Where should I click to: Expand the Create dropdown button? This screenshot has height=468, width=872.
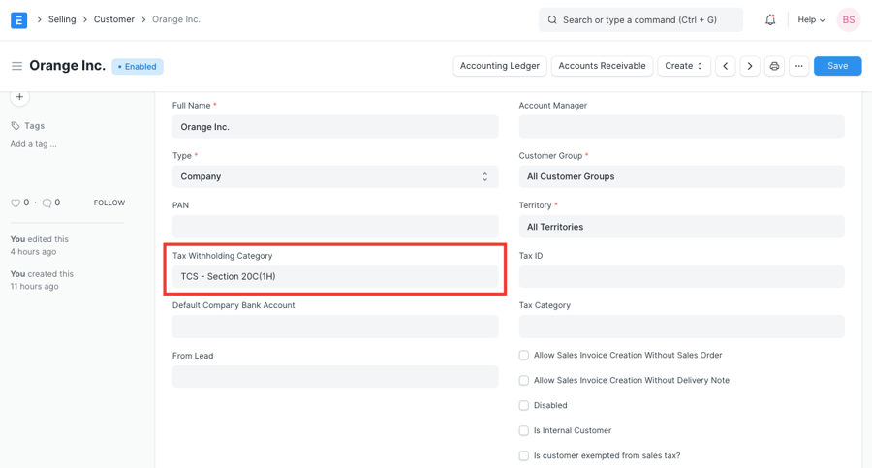684,66
